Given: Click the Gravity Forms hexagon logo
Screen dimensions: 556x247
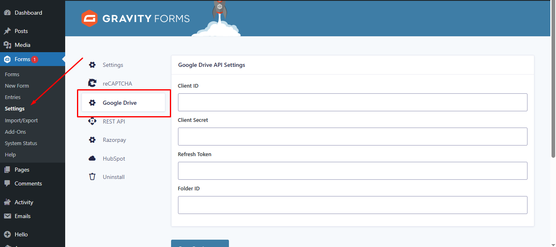Looking at the screenshot, I should pyautogui.click(x=89, y=18).
